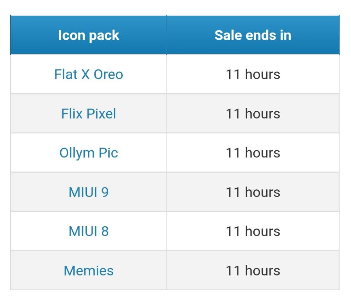351x303 pixels.
Task: Click the Icon pack column header
Action: coord(89,35)
